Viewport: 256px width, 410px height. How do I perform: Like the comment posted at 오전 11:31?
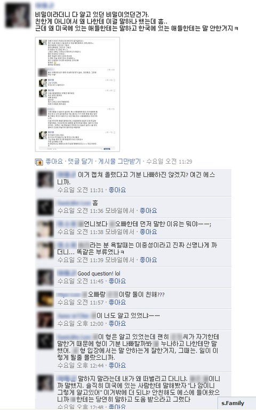[x=117, y=190]
